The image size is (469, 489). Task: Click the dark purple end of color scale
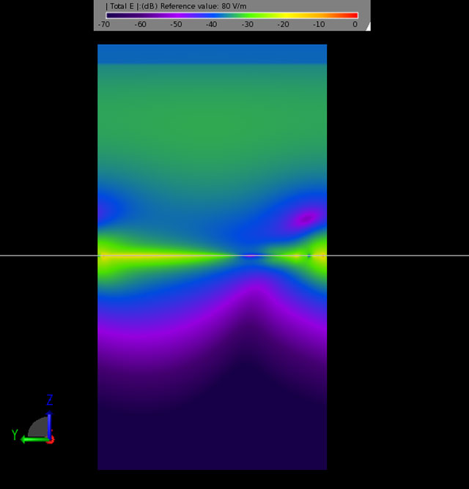[110, 15]
